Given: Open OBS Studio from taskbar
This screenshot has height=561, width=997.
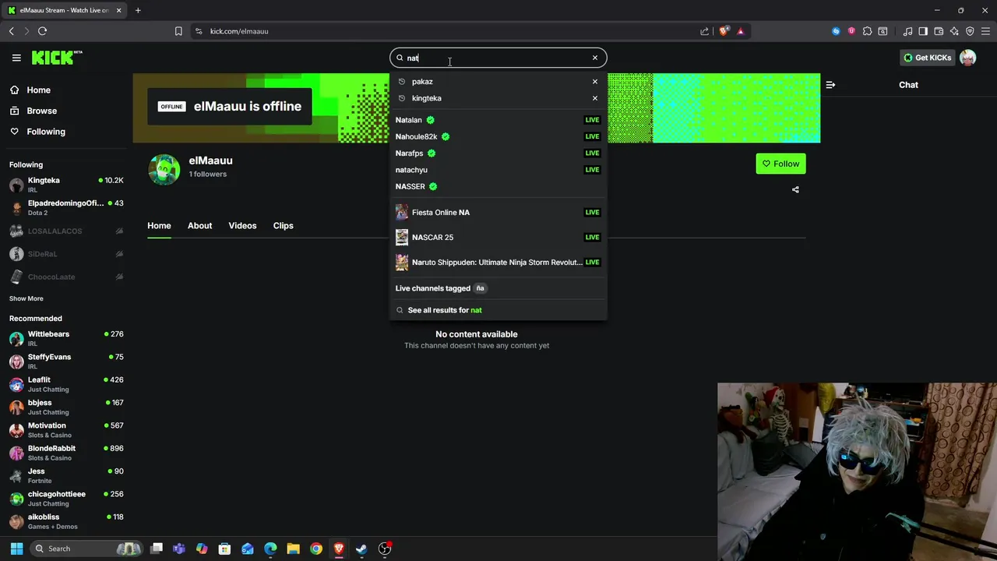Looking at the screenshot, I should point(385,549).
